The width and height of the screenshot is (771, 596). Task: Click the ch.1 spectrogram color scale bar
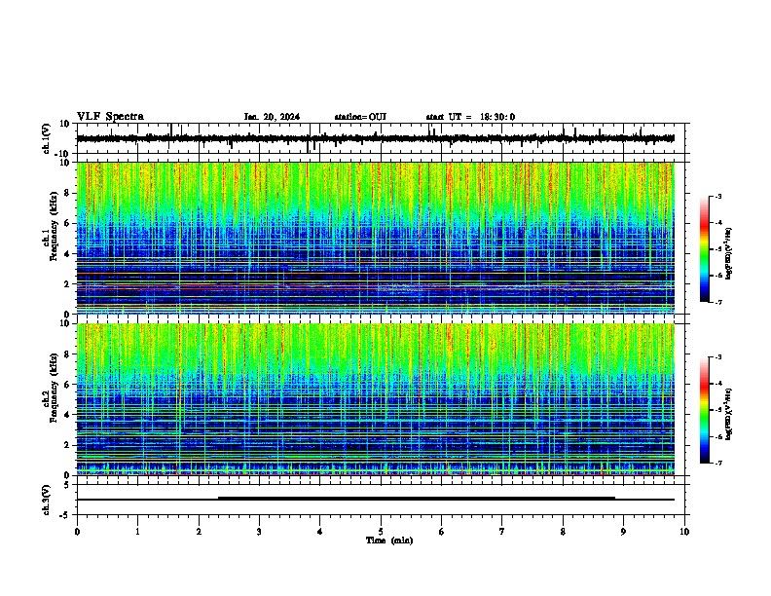705,249
